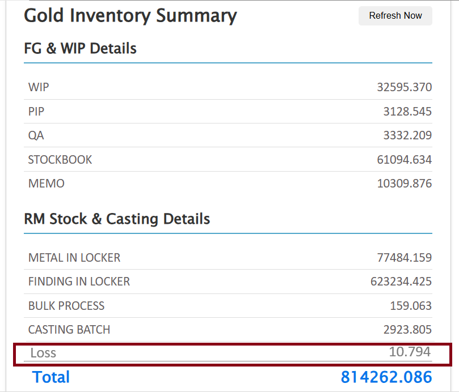Click the PIP value 3128.545
This screenshot has height=392, width=459.
pyautogui.click(x=407, y=112)
